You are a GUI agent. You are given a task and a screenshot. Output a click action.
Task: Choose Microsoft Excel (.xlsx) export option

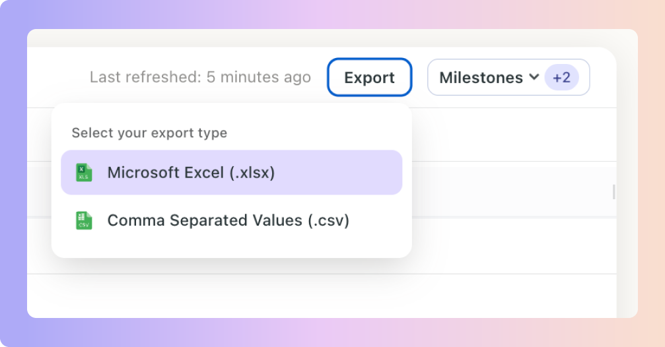tap(232, 172)
